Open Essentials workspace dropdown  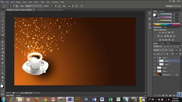pos(173,6)
